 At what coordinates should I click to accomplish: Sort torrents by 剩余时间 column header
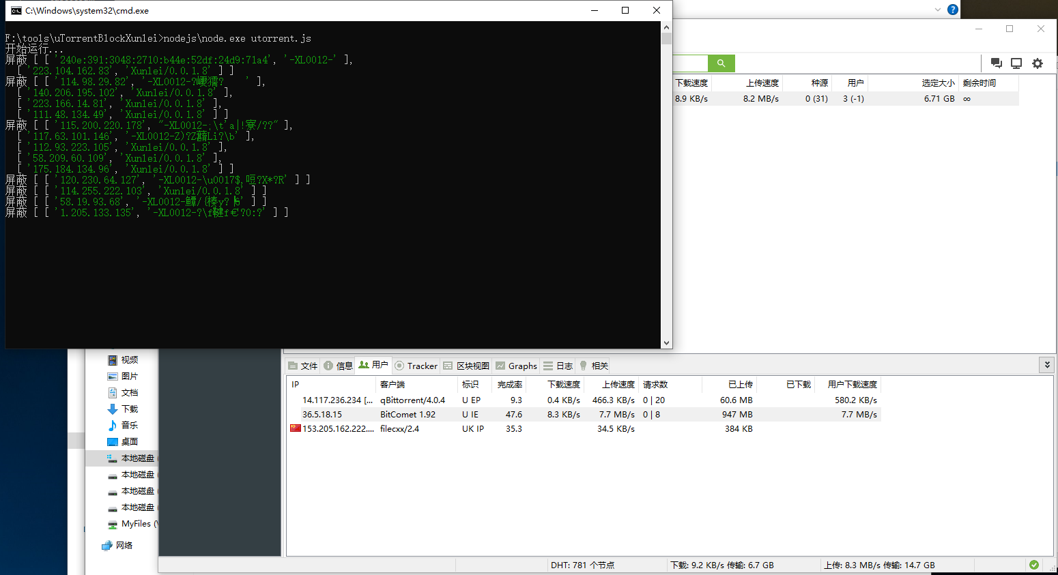point(988,83)
